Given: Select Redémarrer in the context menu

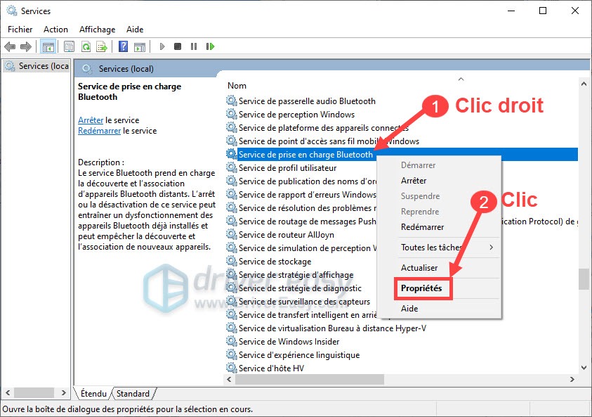Looking at the screenshot, I should [x=421, y=227].
